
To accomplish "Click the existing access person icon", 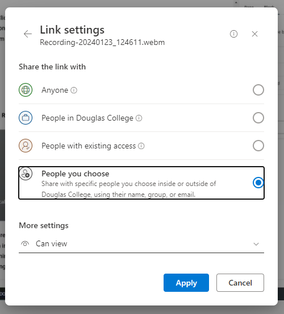I will tap(26, 146).
